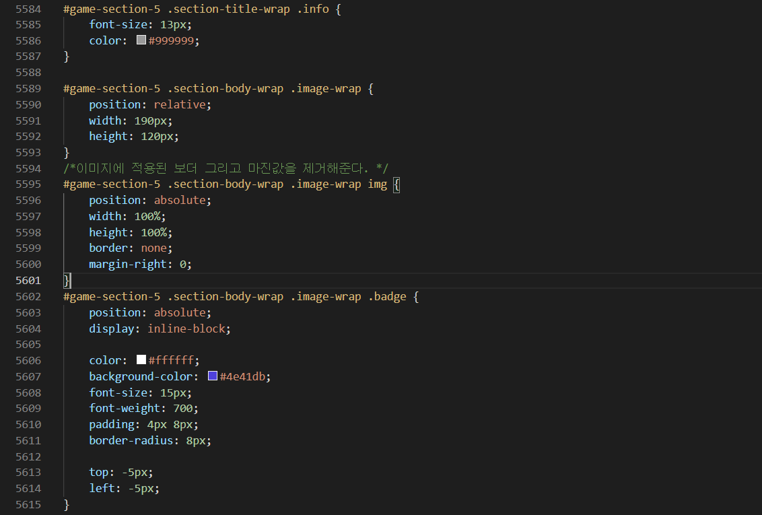Click the 'font-weight: 700' declaration

click(144, 408)
